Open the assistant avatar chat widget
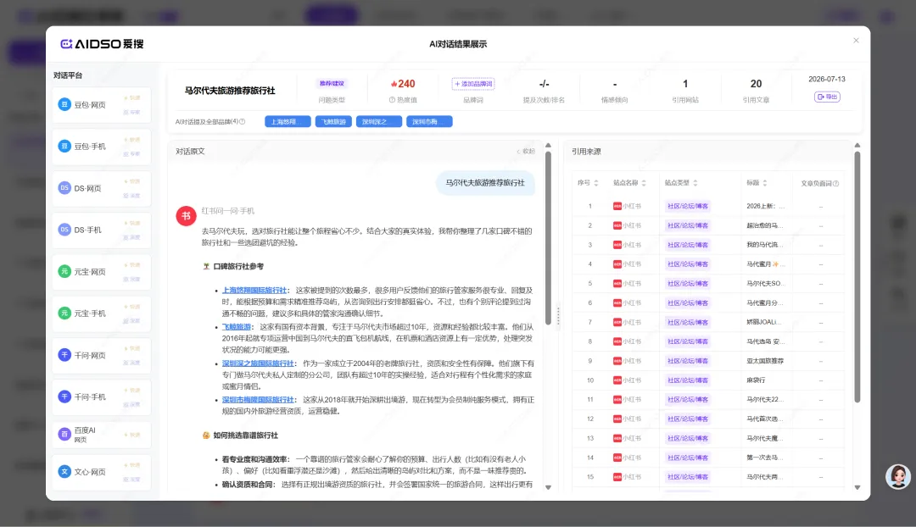The height and width of the screenshot is (527, 916). 898,477
